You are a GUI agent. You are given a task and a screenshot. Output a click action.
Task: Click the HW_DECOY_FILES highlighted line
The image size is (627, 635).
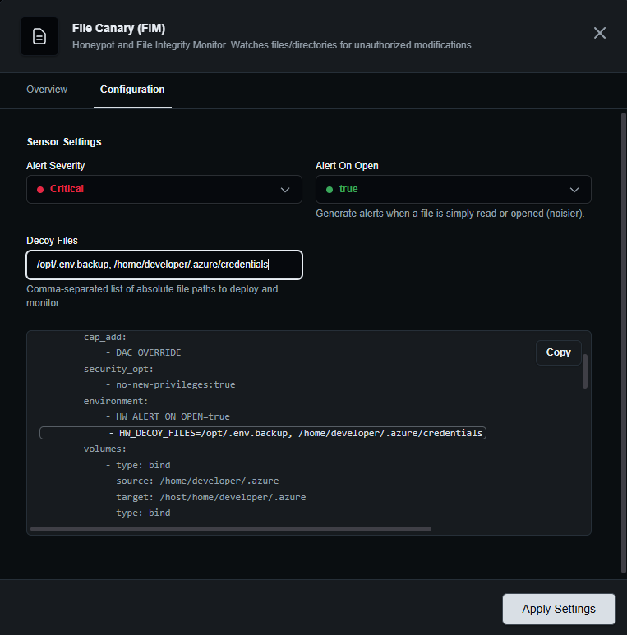[x=262, y=433]
